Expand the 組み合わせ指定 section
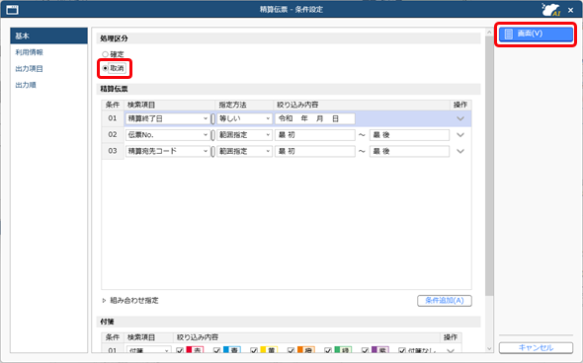 pos(104,301)
